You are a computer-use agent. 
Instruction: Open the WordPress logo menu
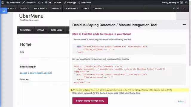pos(3,2)
